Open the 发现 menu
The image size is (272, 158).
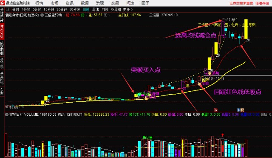(100, 3)
